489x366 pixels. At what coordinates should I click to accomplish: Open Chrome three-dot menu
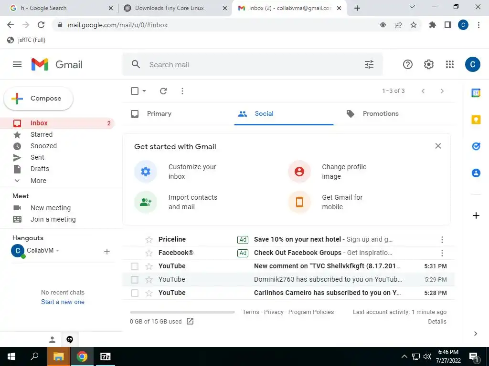tap(478, 25)
